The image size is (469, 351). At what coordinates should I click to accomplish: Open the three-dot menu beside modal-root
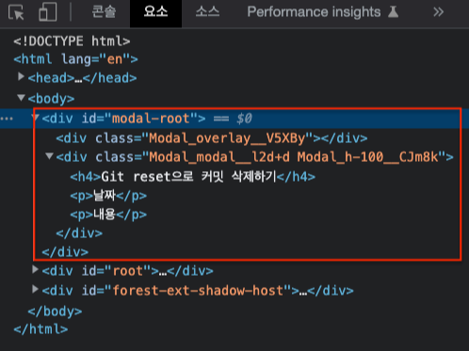click(x=7, y=119)
